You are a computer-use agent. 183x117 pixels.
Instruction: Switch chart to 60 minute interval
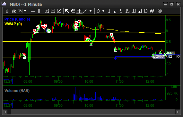140,11
